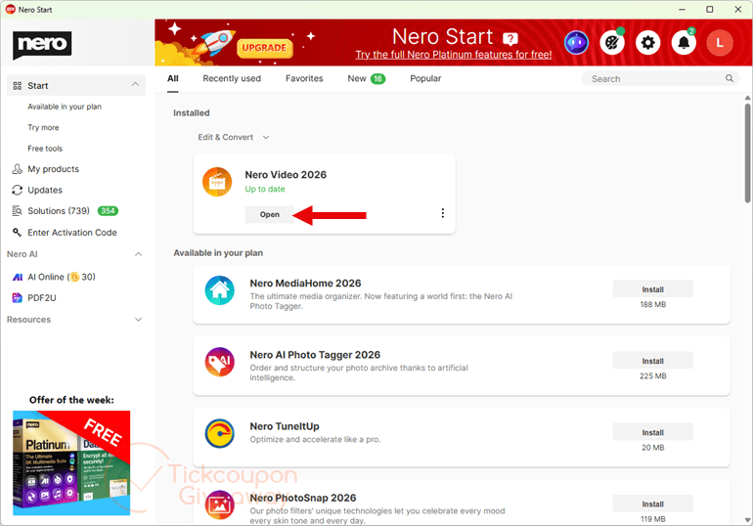Click the Nero TuneItUp gauge icon
The width and height of the screenshot is (753, 526).
coord(219,433)
